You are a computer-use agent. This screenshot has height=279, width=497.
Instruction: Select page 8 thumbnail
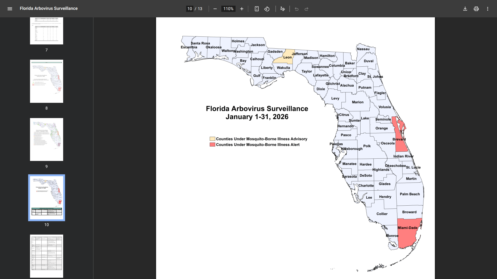tap(47, 81)
